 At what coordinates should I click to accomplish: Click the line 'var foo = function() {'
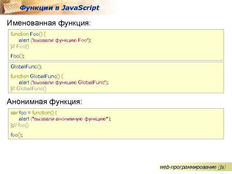(x=34, y=113)
